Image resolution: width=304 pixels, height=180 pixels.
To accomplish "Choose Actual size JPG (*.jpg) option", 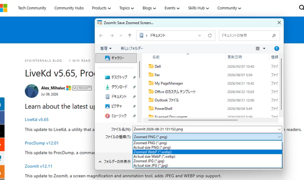I will coord(207,166).
